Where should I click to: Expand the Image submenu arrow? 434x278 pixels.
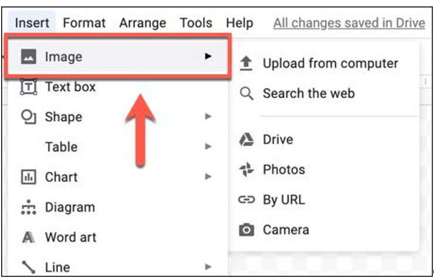[208, 57]
